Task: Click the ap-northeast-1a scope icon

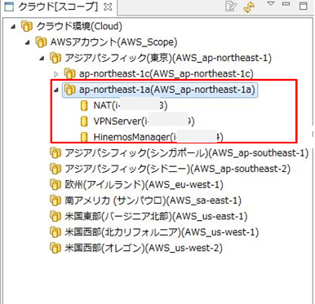Action: (x=69, y=90)
